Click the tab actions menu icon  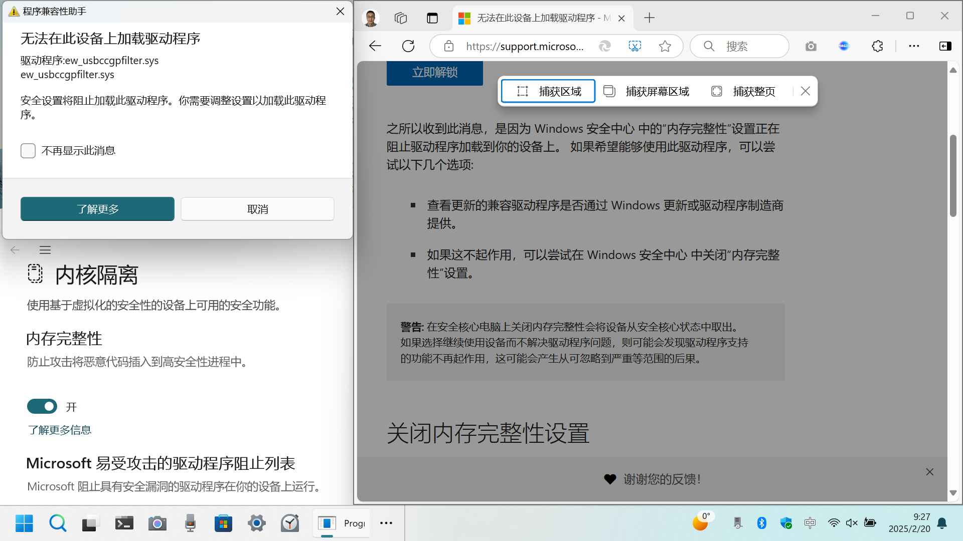pos(432,18)
